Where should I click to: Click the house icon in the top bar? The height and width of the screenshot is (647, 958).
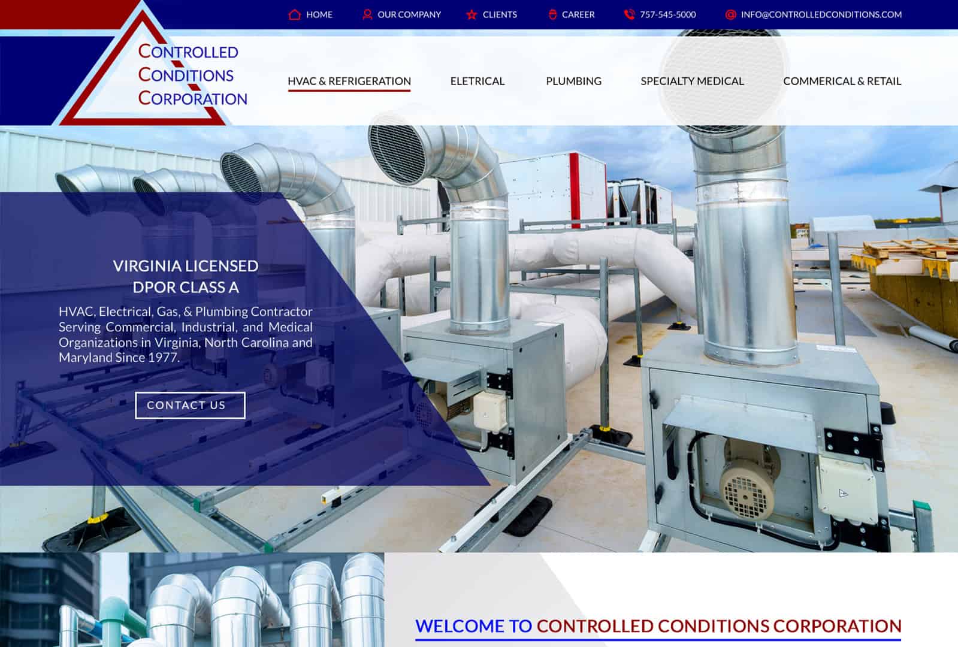coord(294,14)
